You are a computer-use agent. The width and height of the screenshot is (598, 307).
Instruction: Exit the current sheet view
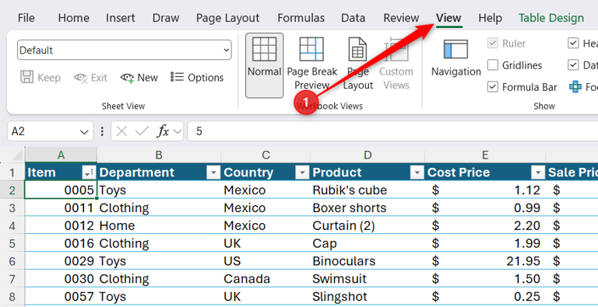tap(90, 78)
